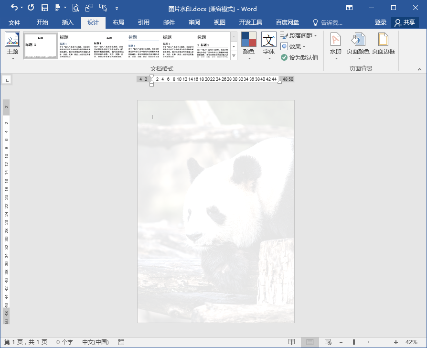Viewport: 427px width, 348px height.
Task: Open the 页面颜色 page color menu
Action: click(x=358, y=46)
